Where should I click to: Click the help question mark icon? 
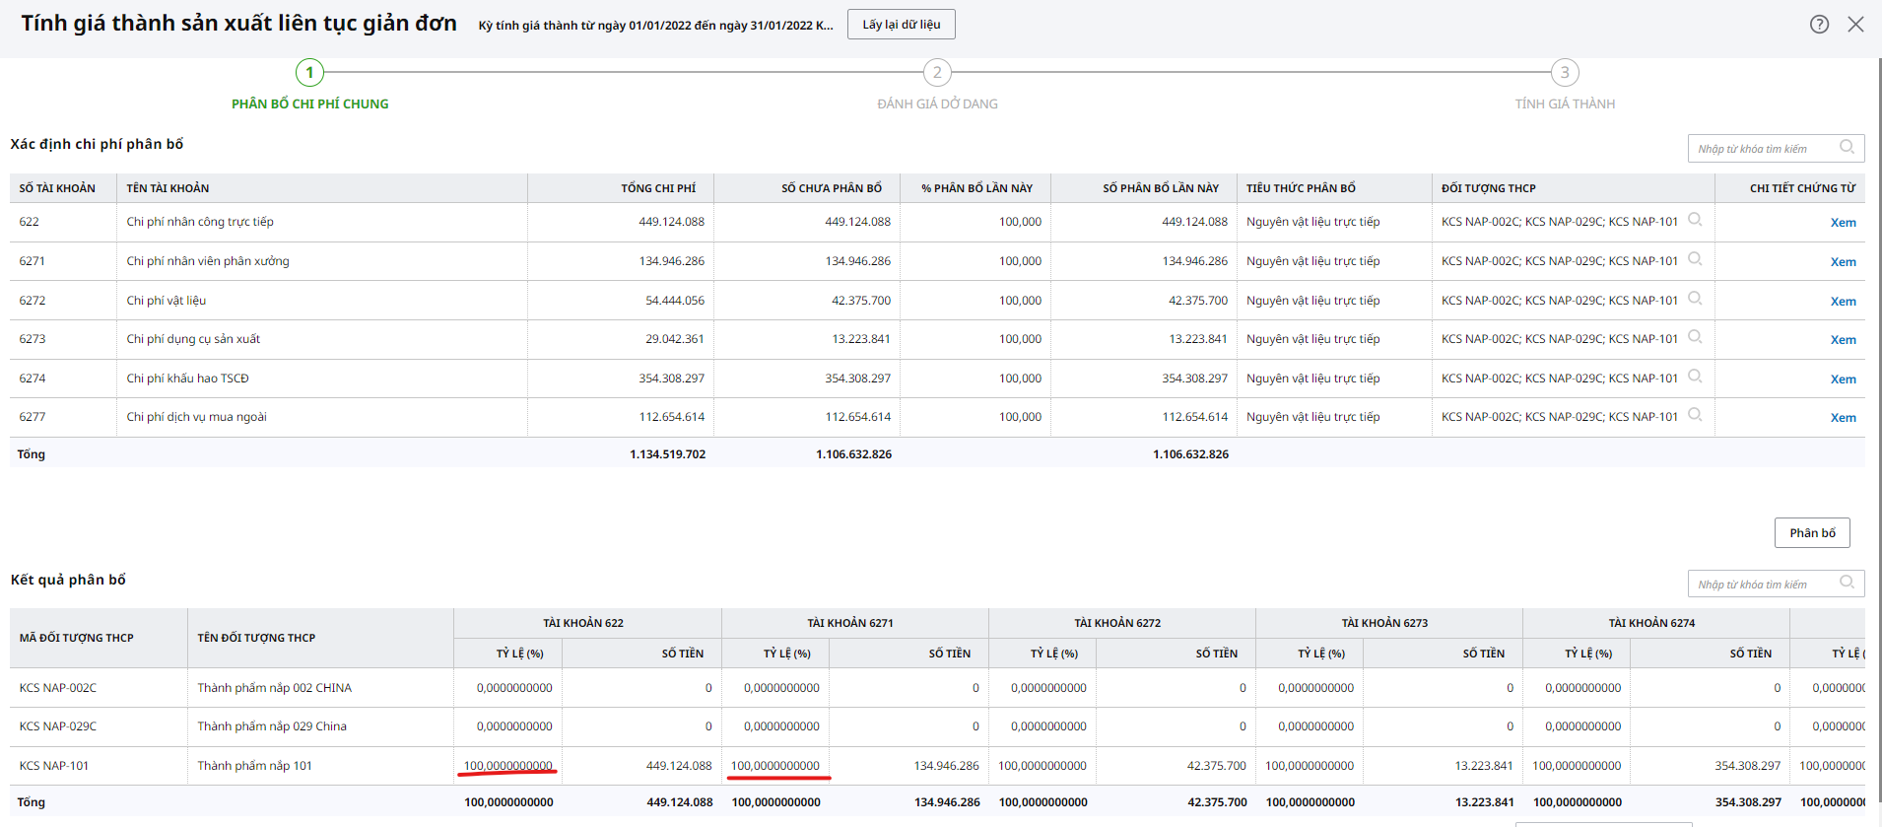[x=1819, y=25]
